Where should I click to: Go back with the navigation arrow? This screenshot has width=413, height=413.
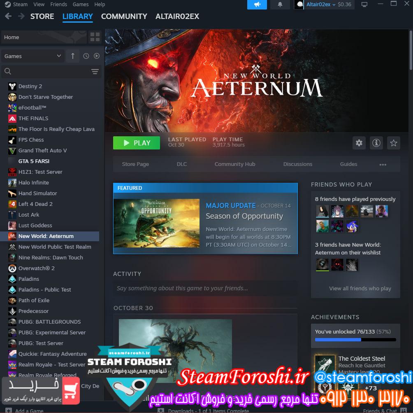(x=8, y=16)
